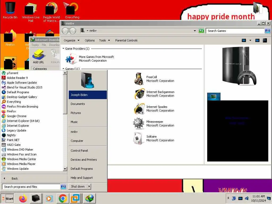272x204 pixels.
Task: Open File menu in Internet Download Manager
Action: pos(44,45)
